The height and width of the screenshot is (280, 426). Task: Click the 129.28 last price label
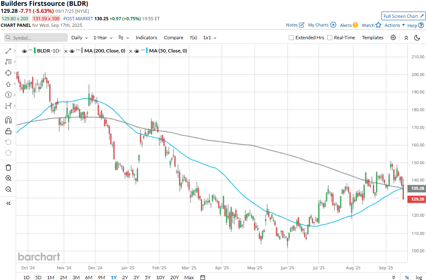417,199
